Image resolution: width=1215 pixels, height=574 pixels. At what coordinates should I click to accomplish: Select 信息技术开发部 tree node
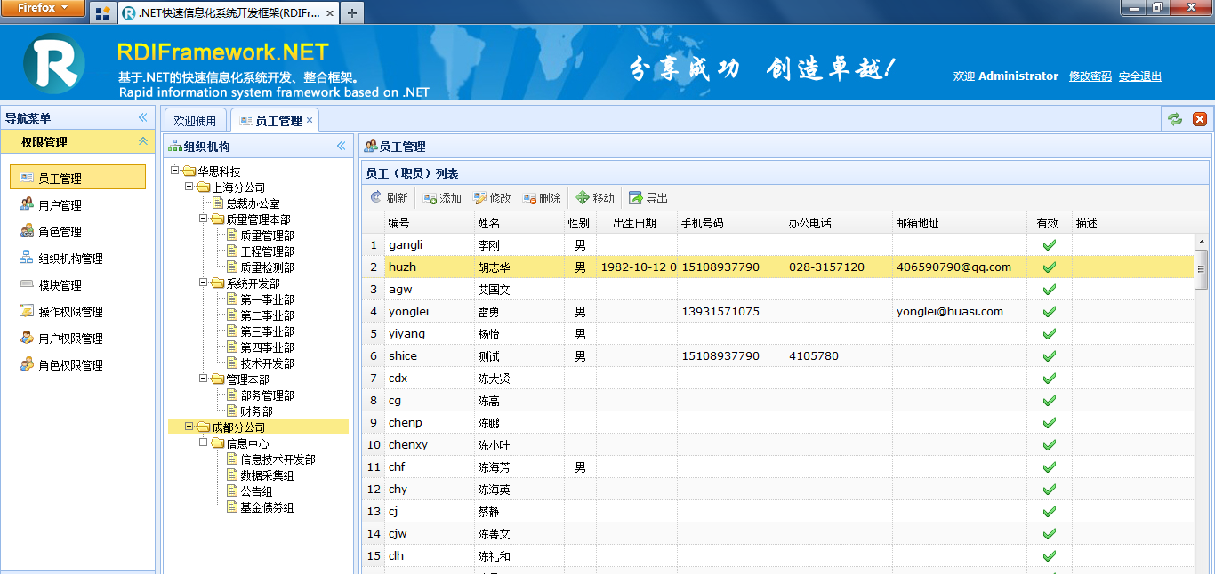coord(278,459)
